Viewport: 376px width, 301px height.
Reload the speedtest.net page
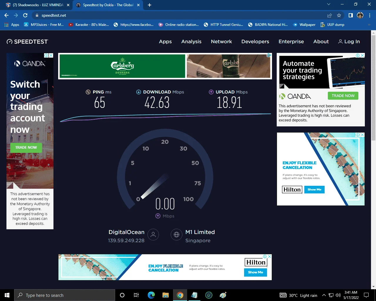pyautogui.click(x=25, y=15)
